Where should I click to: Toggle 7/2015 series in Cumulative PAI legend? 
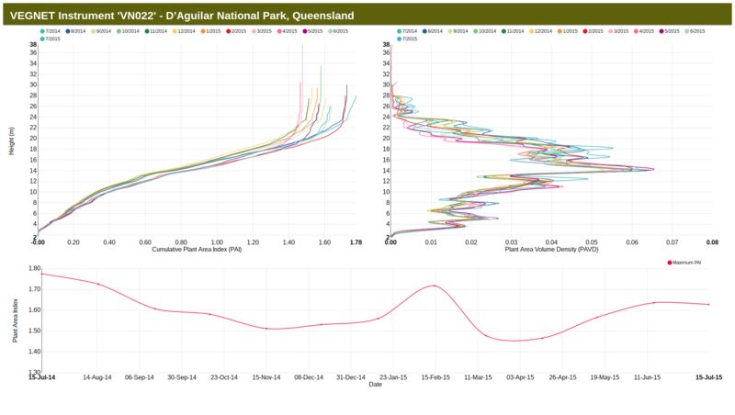(x=52, y=39)
